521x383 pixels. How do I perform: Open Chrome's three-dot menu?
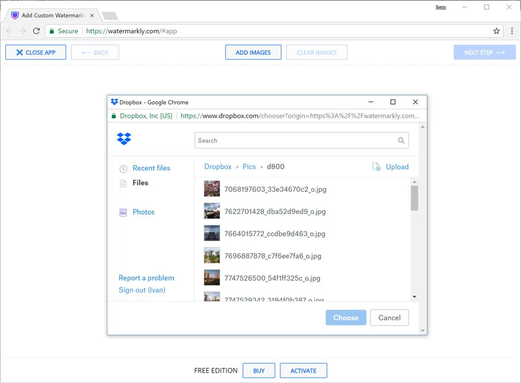click(512, 31)
